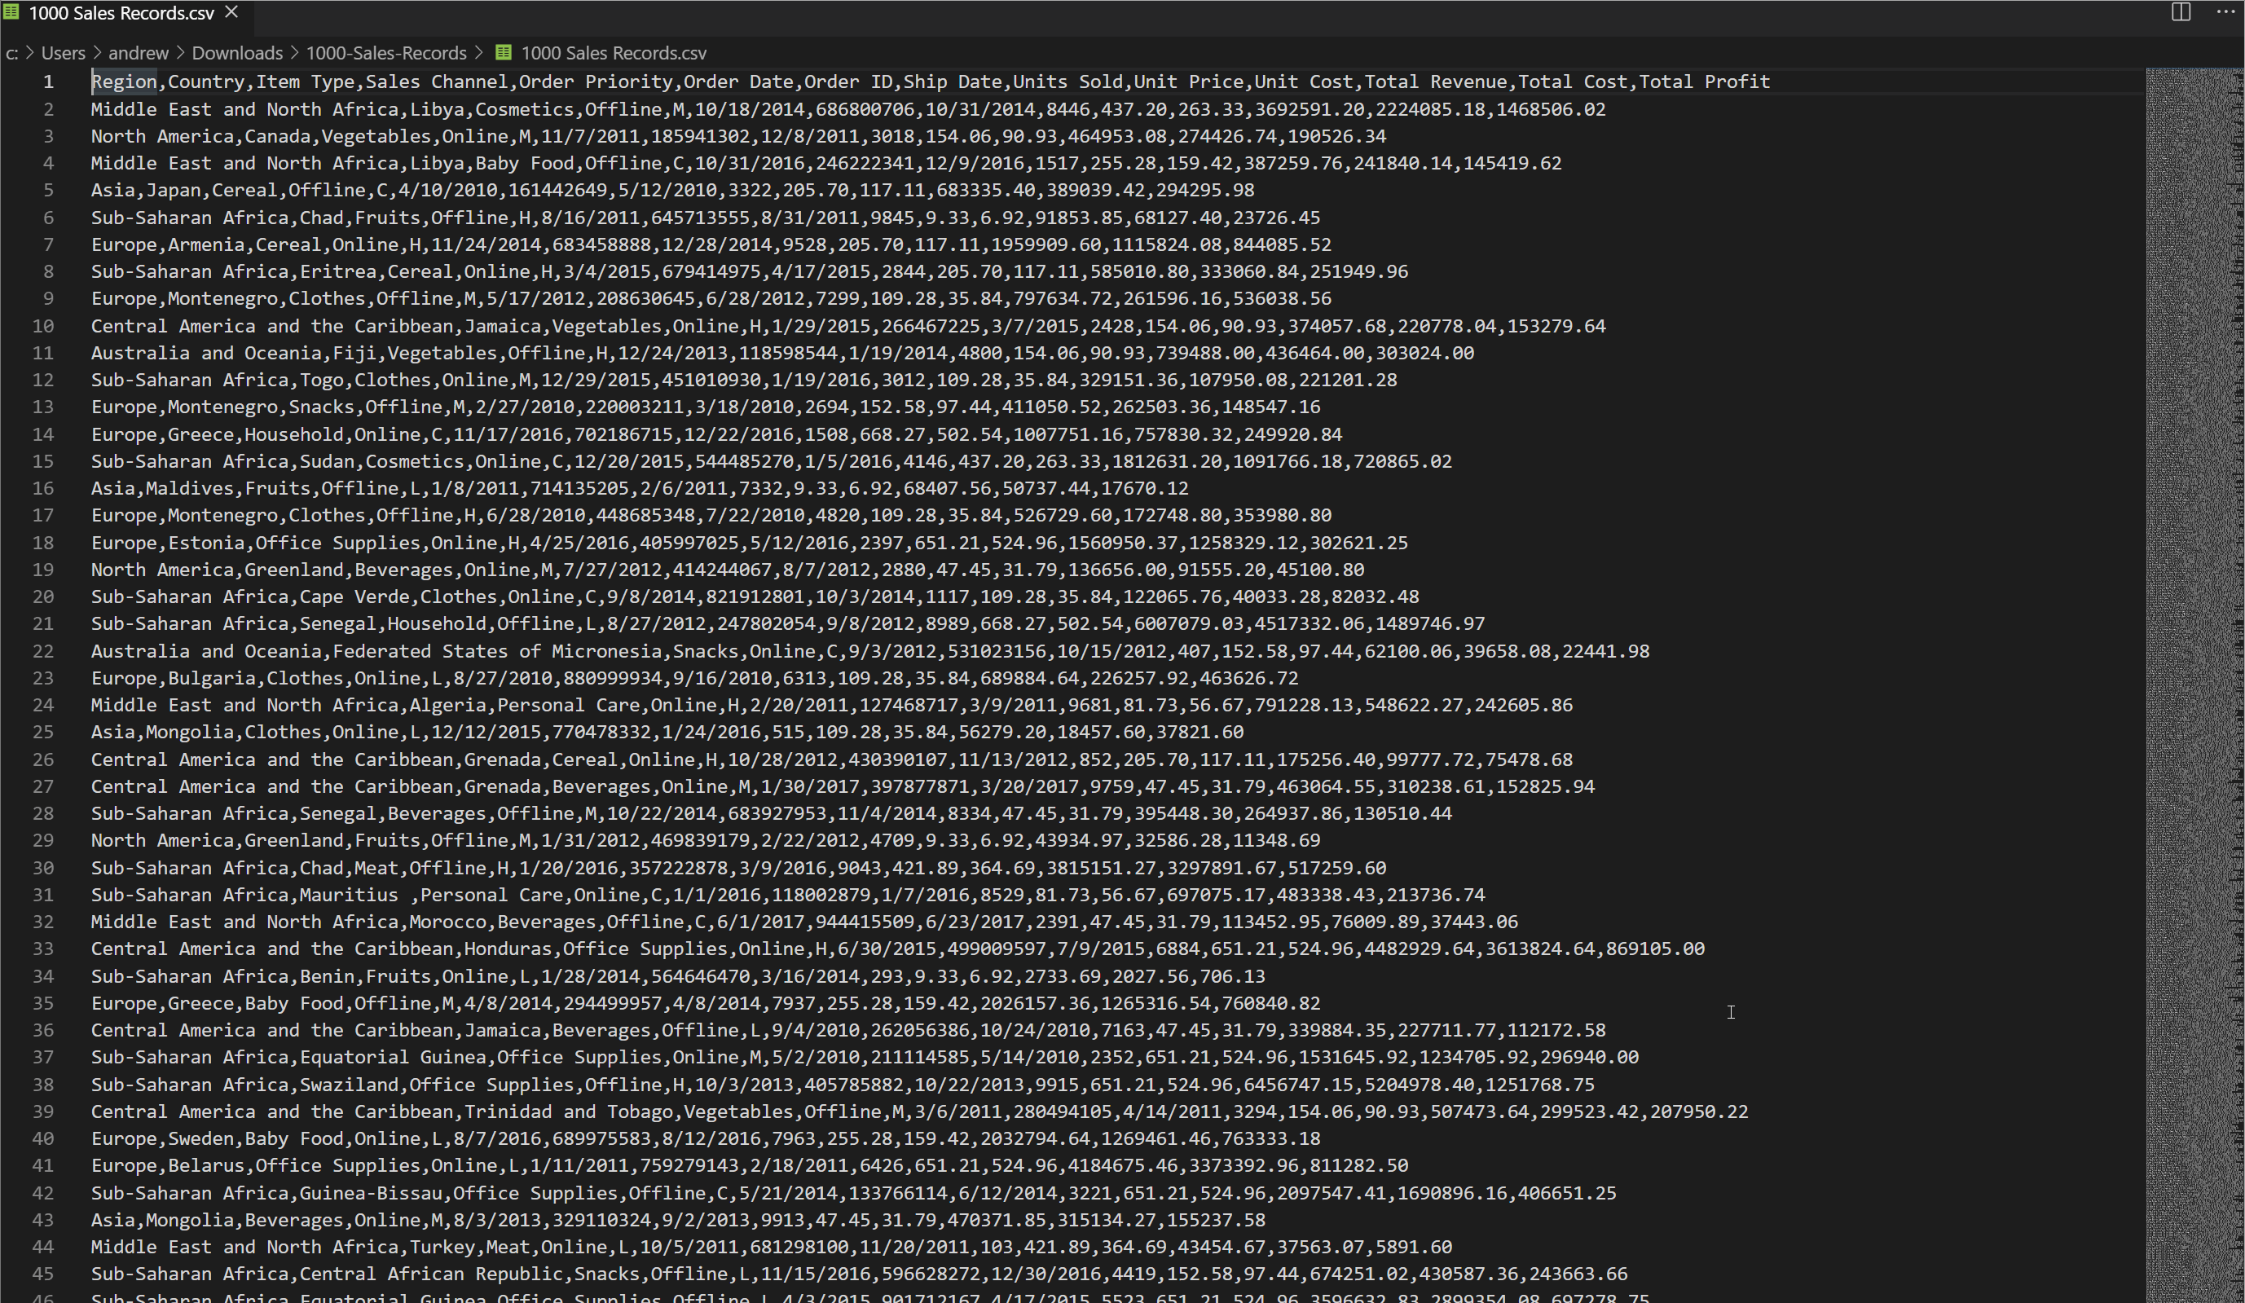
Task: Click the green CSV icon in tab
Action: tap(11, 12)
